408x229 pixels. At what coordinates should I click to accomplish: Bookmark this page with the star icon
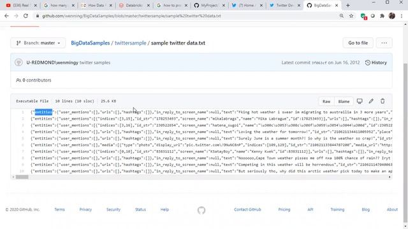pyautogui.click(x=351, y=16)
